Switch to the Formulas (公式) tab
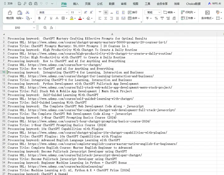224x175 pixels. click(100, 4)
